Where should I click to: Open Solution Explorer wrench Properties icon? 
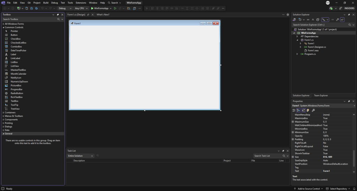[x=337, y=20]
